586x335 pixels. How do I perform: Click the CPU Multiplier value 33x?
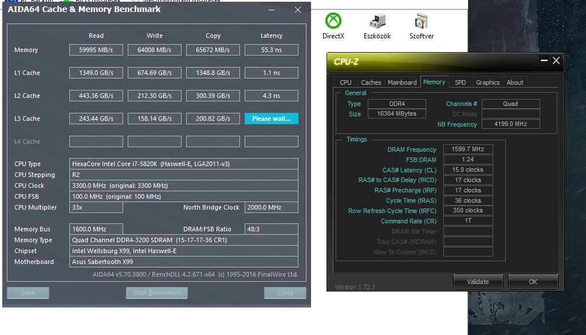(x=96, y=207)
